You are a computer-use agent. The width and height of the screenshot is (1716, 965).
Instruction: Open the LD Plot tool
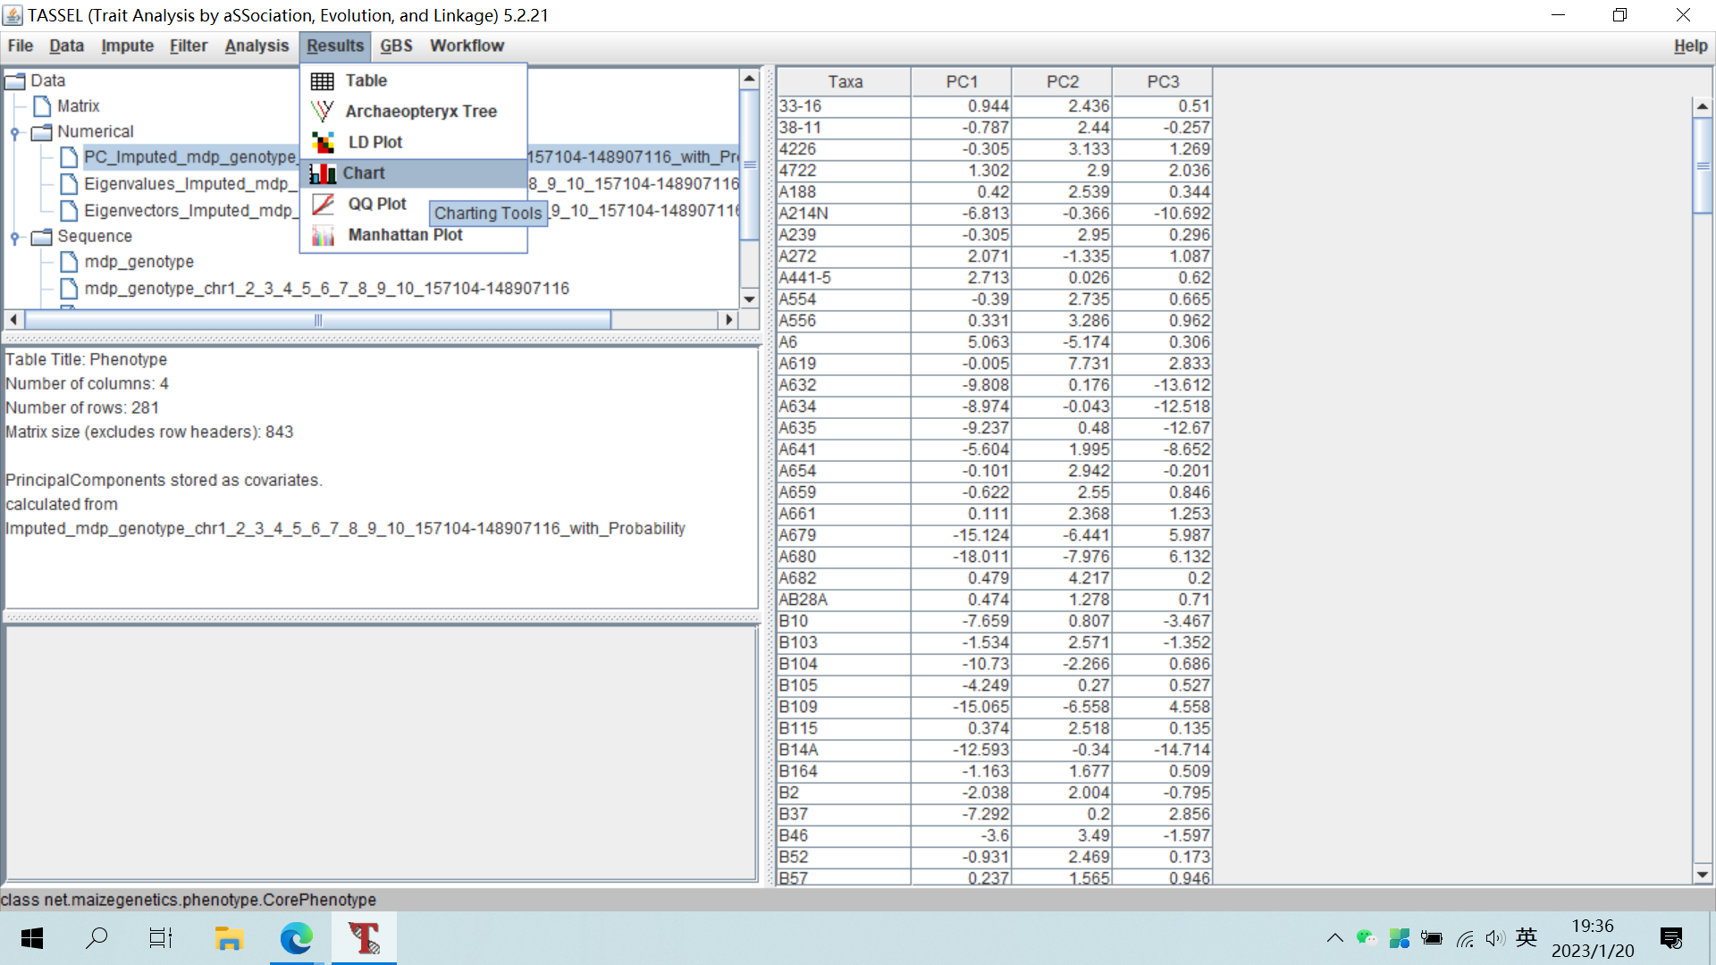pos(373,141)
